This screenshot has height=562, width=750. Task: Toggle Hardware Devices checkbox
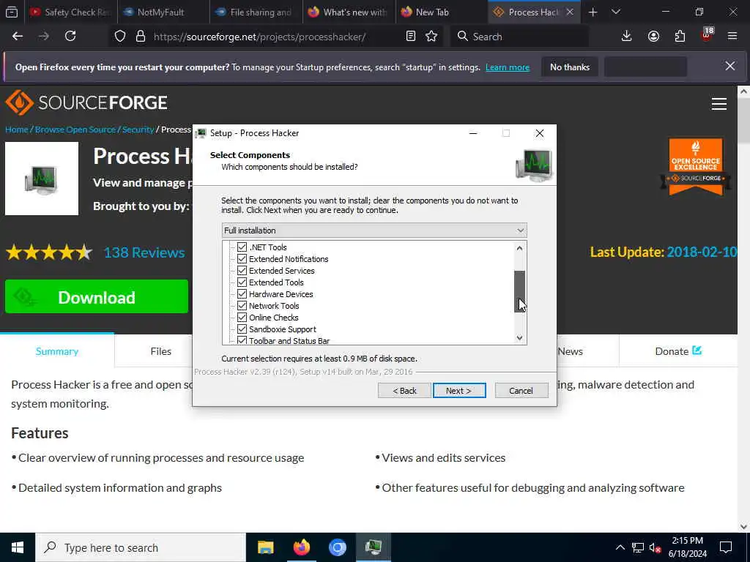[242, 294]
